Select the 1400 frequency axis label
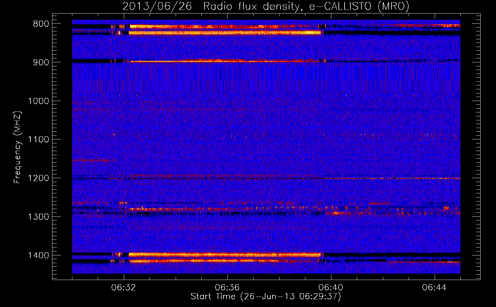Image resolution: width=496 pixels, height=307 pixels. point(39,255)
